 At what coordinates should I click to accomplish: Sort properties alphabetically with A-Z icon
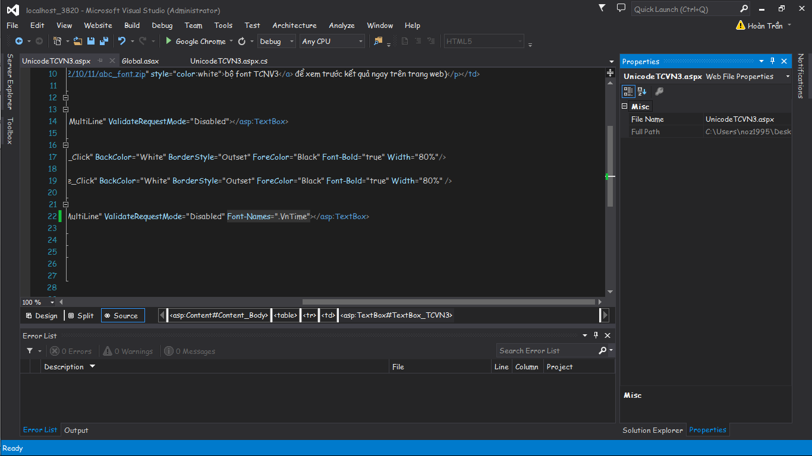click(x=642, y=91)
